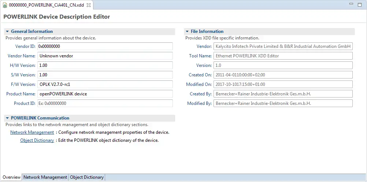The width and height of the screenshot is (367, 182).
Task: Click the Tool Name label
Action: 200,56
